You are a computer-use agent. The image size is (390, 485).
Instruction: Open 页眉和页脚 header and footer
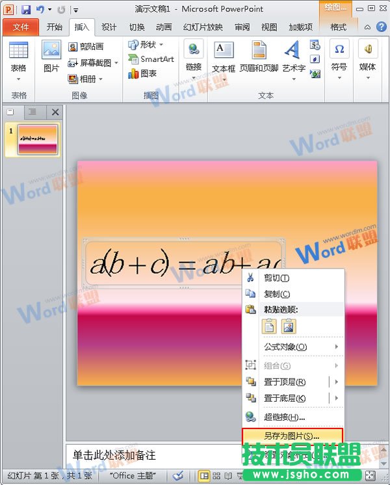(x=259, y=57)
